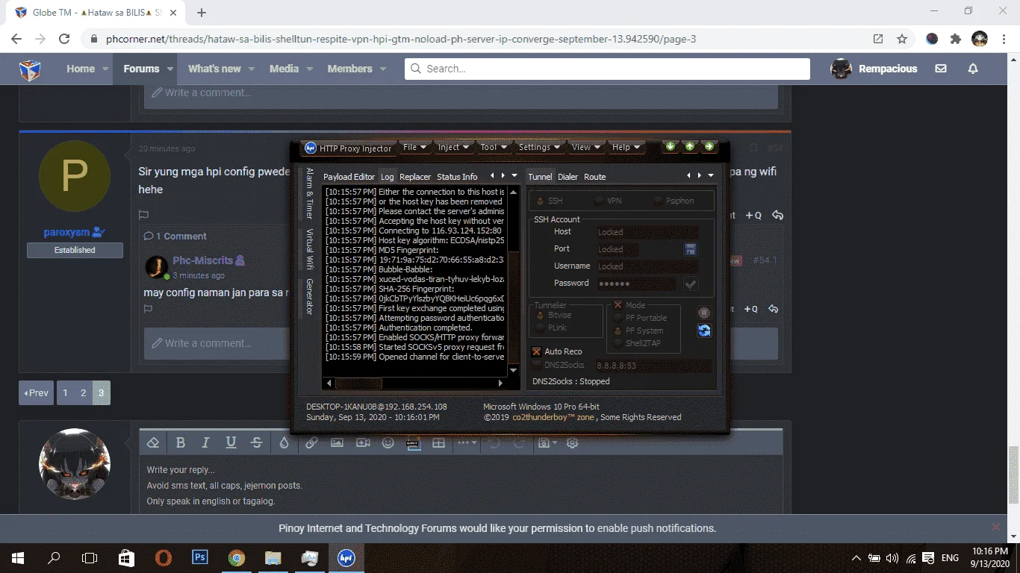This screenshot has height=573, width=1020.
Task: Open Windows search from the taskbar
Action: (x=54, y=557)
